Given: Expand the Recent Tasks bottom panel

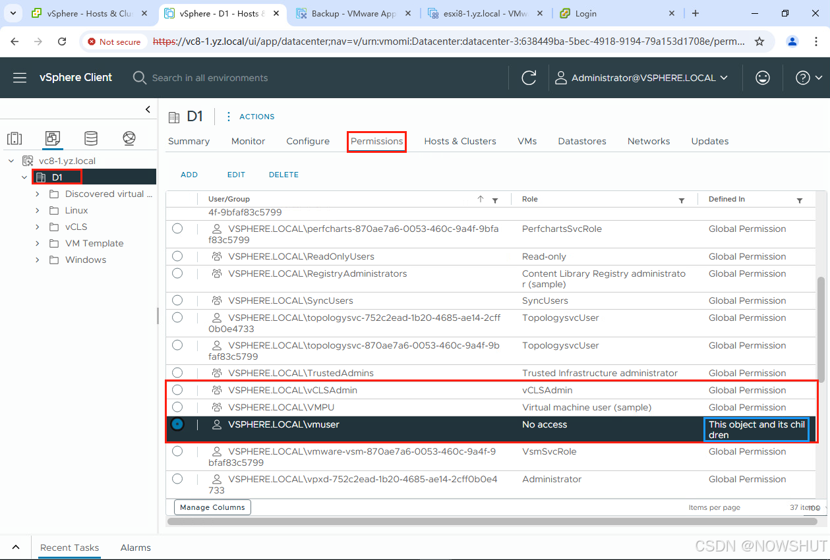Looking at the screenshot, I should (x=16, y=547).
